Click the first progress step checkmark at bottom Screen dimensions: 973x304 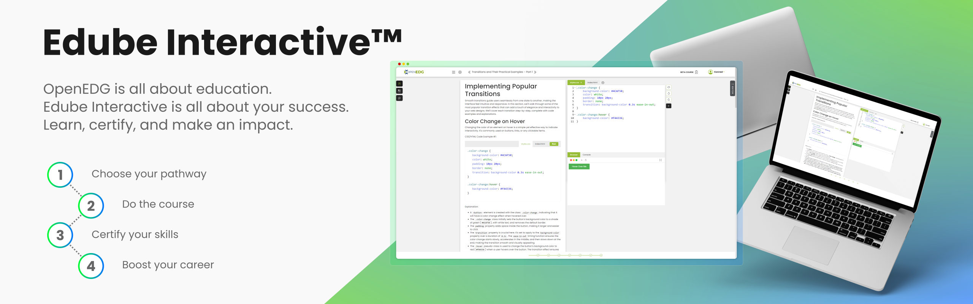538,255
